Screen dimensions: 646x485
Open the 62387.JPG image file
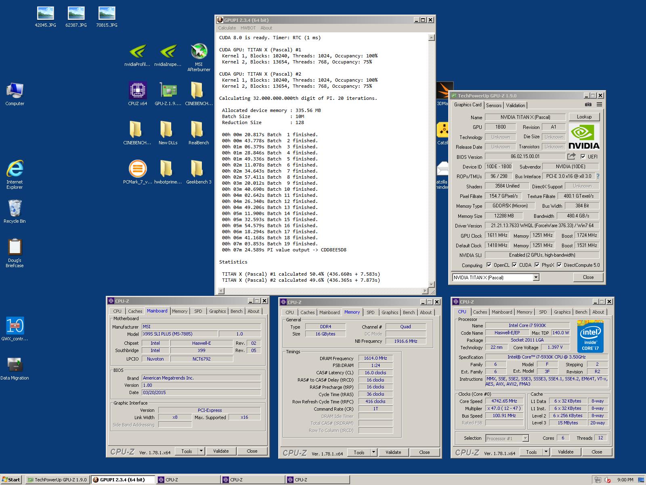[76, 17]
